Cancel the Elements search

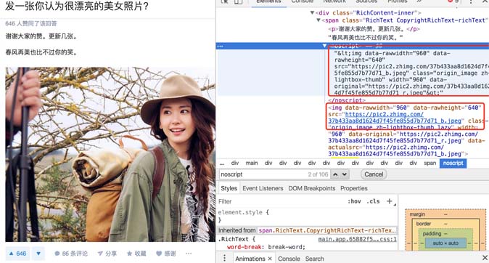pos(374,174)
